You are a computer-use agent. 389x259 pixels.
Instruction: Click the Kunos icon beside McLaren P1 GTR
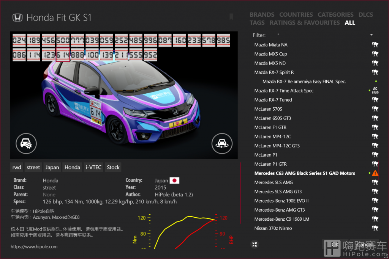point(375,164)
